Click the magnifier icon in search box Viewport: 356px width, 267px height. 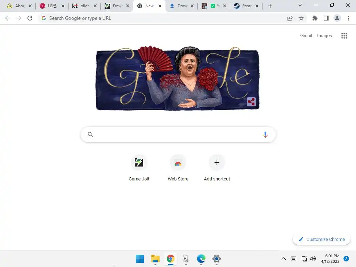point(90,135)
